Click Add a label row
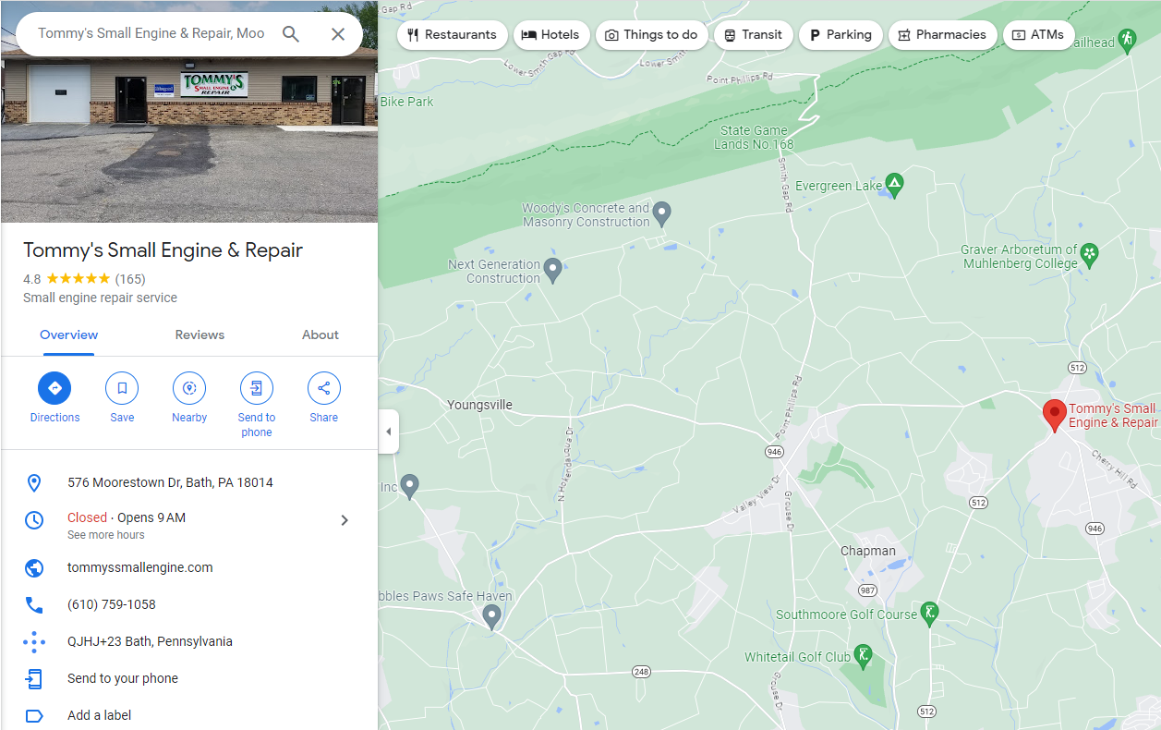The width and height of the screenshot is (1161, 730). (188, 715)
